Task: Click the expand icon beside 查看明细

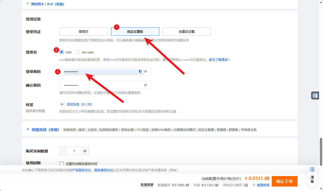Action: click(x=254, y=185)
